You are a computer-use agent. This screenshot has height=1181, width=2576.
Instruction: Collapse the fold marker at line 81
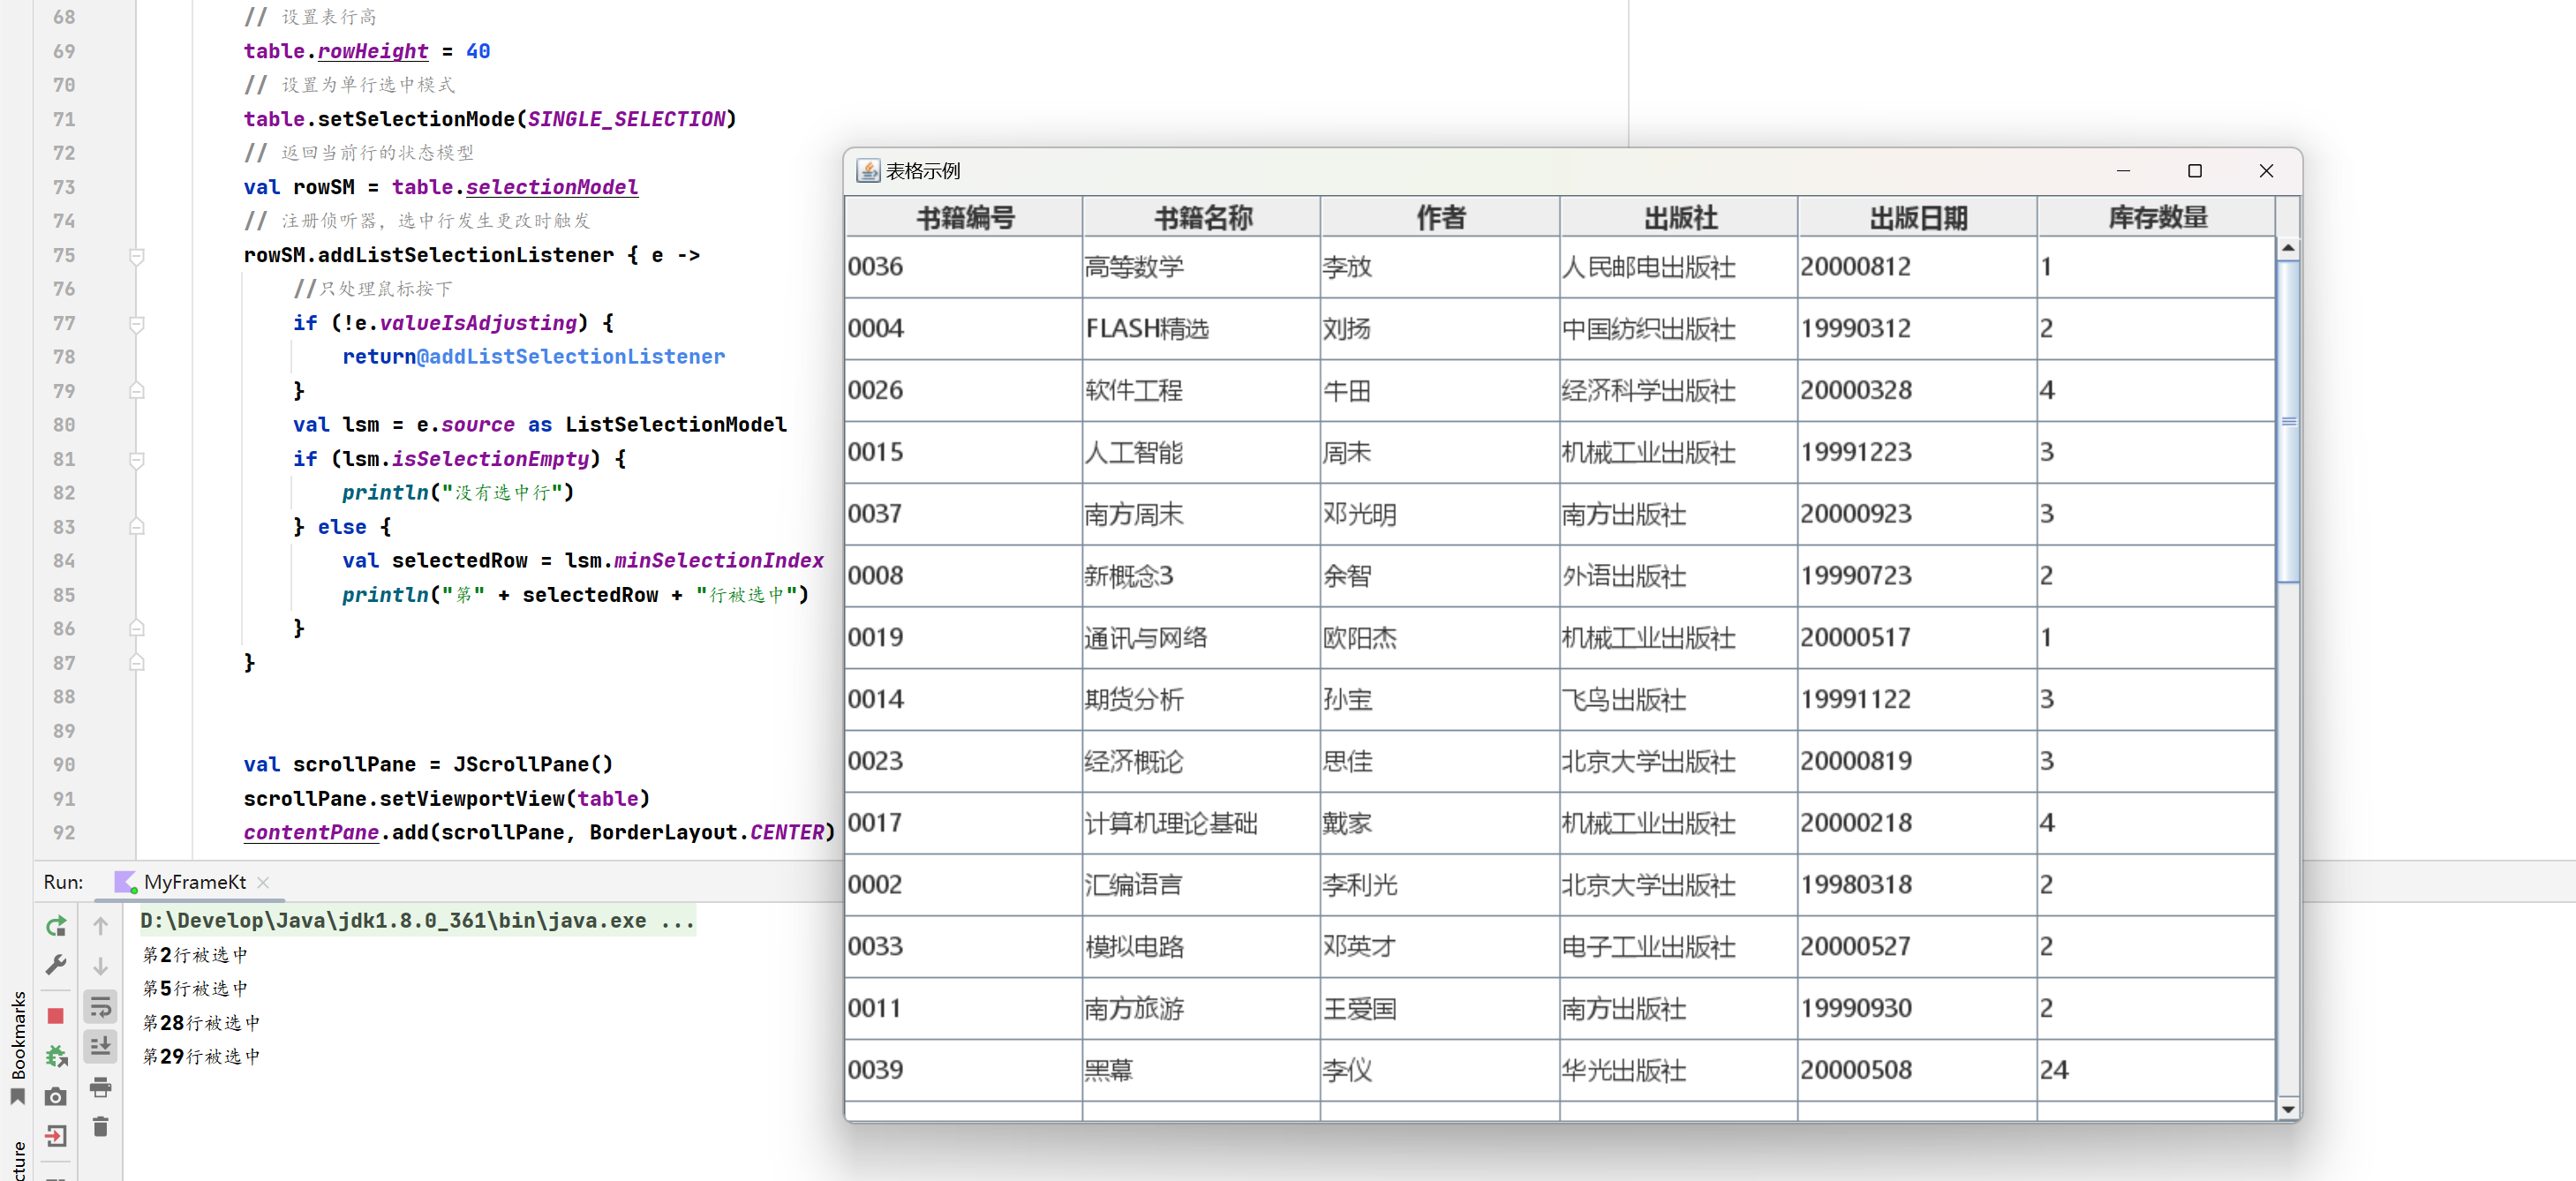coord(137,460)
